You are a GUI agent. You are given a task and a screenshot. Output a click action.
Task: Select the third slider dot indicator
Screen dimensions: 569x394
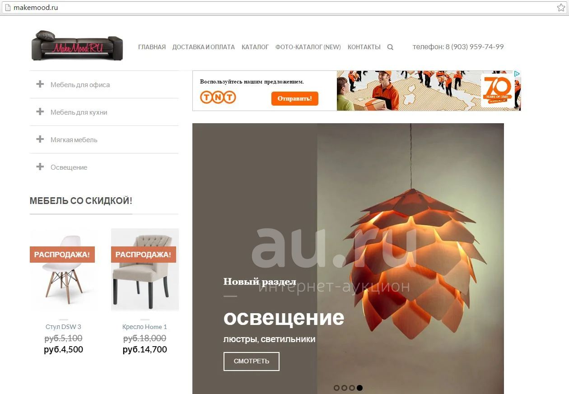352,388
